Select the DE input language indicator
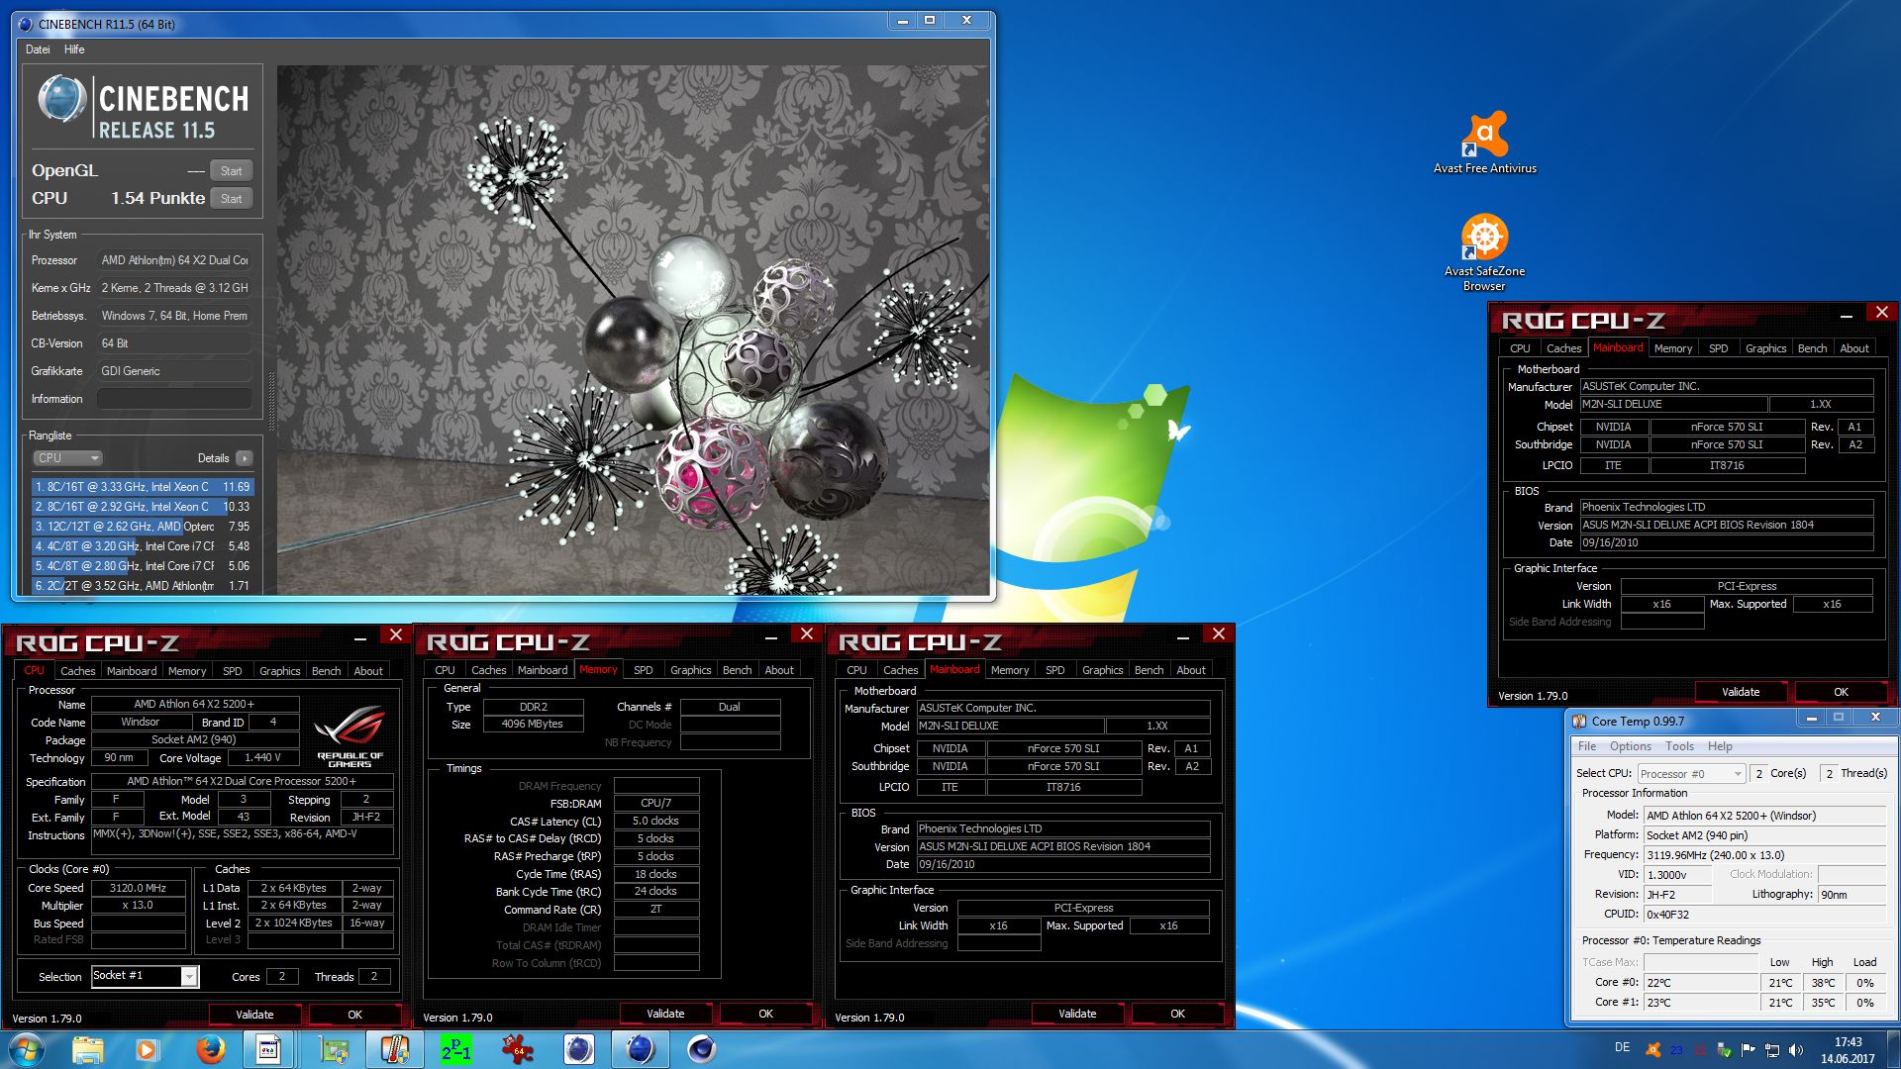The height and width of the screenshot is (1069, 1901). click(x=1622, y=1047)
